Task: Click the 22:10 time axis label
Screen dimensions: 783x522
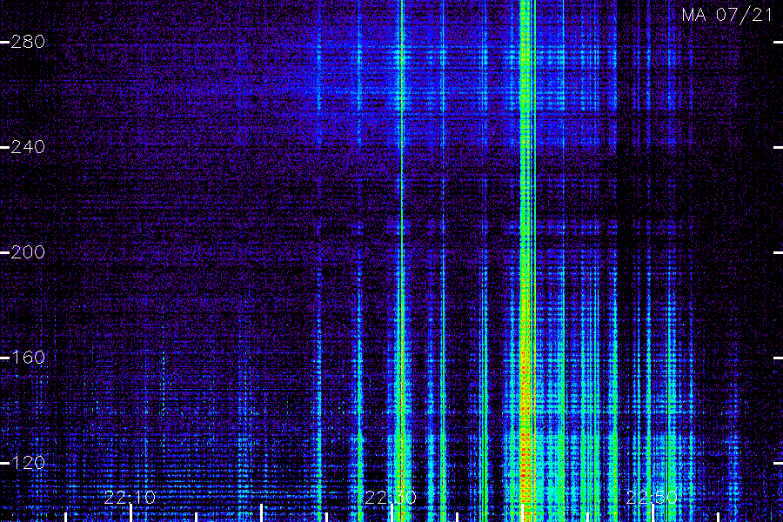Action: (130, 498)
